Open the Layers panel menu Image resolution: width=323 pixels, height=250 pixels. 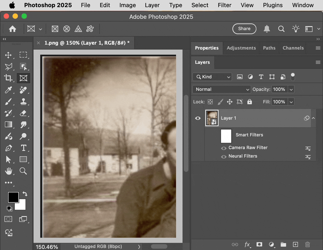click(x=318, y=62)
